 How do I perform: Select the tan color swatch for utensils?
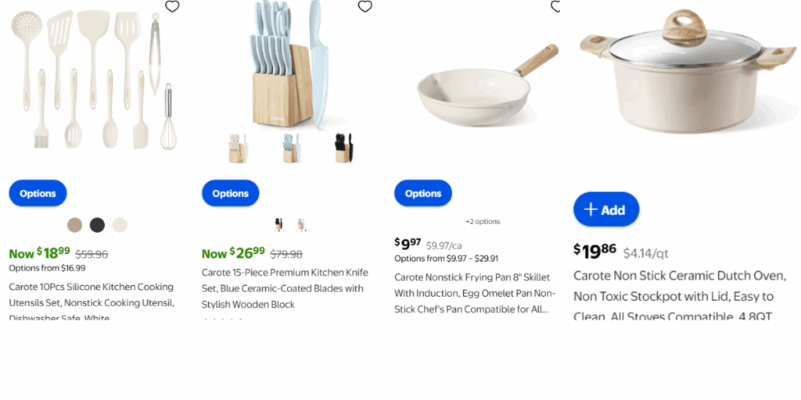[x=74, y=225]
